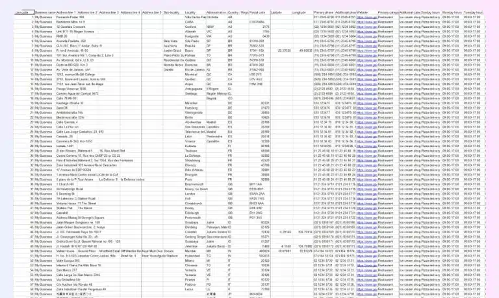Click locality cell 'Edinburgh'
This screenshot has height=298, width=499.
pyautogui.click(x=192, y=213)
